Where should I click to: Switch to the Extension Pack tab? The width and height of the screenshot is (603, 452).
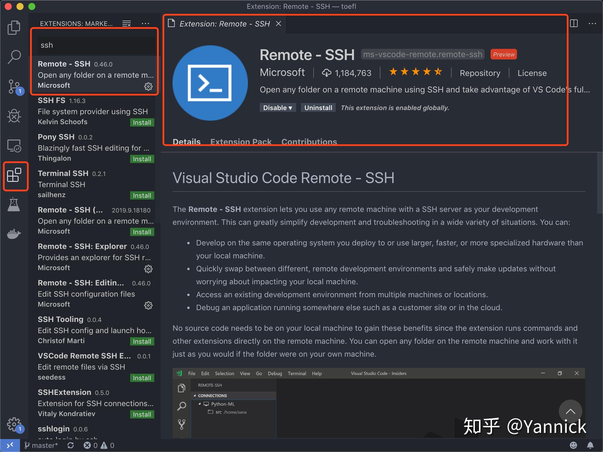pyautogui.click(x=241, y=142)
